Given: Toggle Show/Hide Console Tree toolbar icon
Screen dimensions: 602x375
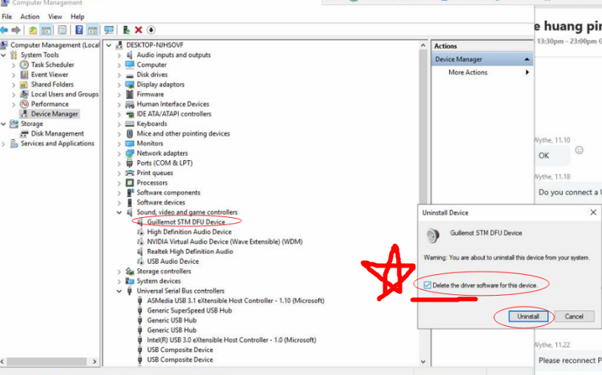Looking at the screenshot, I should 46,30.
